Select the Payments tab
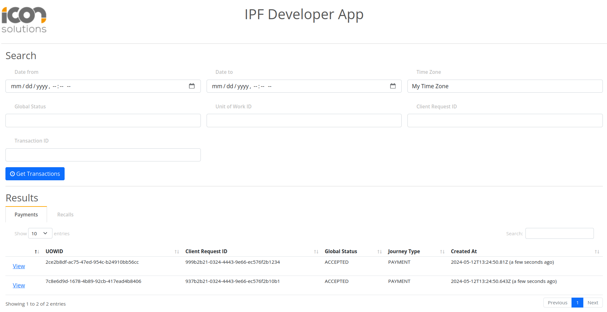Screen dimensions: 607x312 26,215
